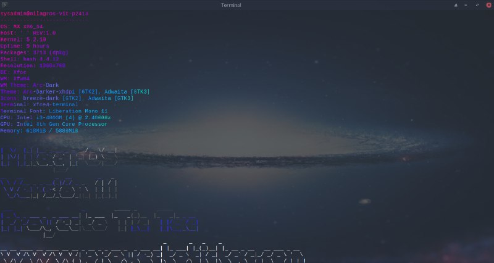Click the Kernel: 5.2.19 line

coord(23,39)
